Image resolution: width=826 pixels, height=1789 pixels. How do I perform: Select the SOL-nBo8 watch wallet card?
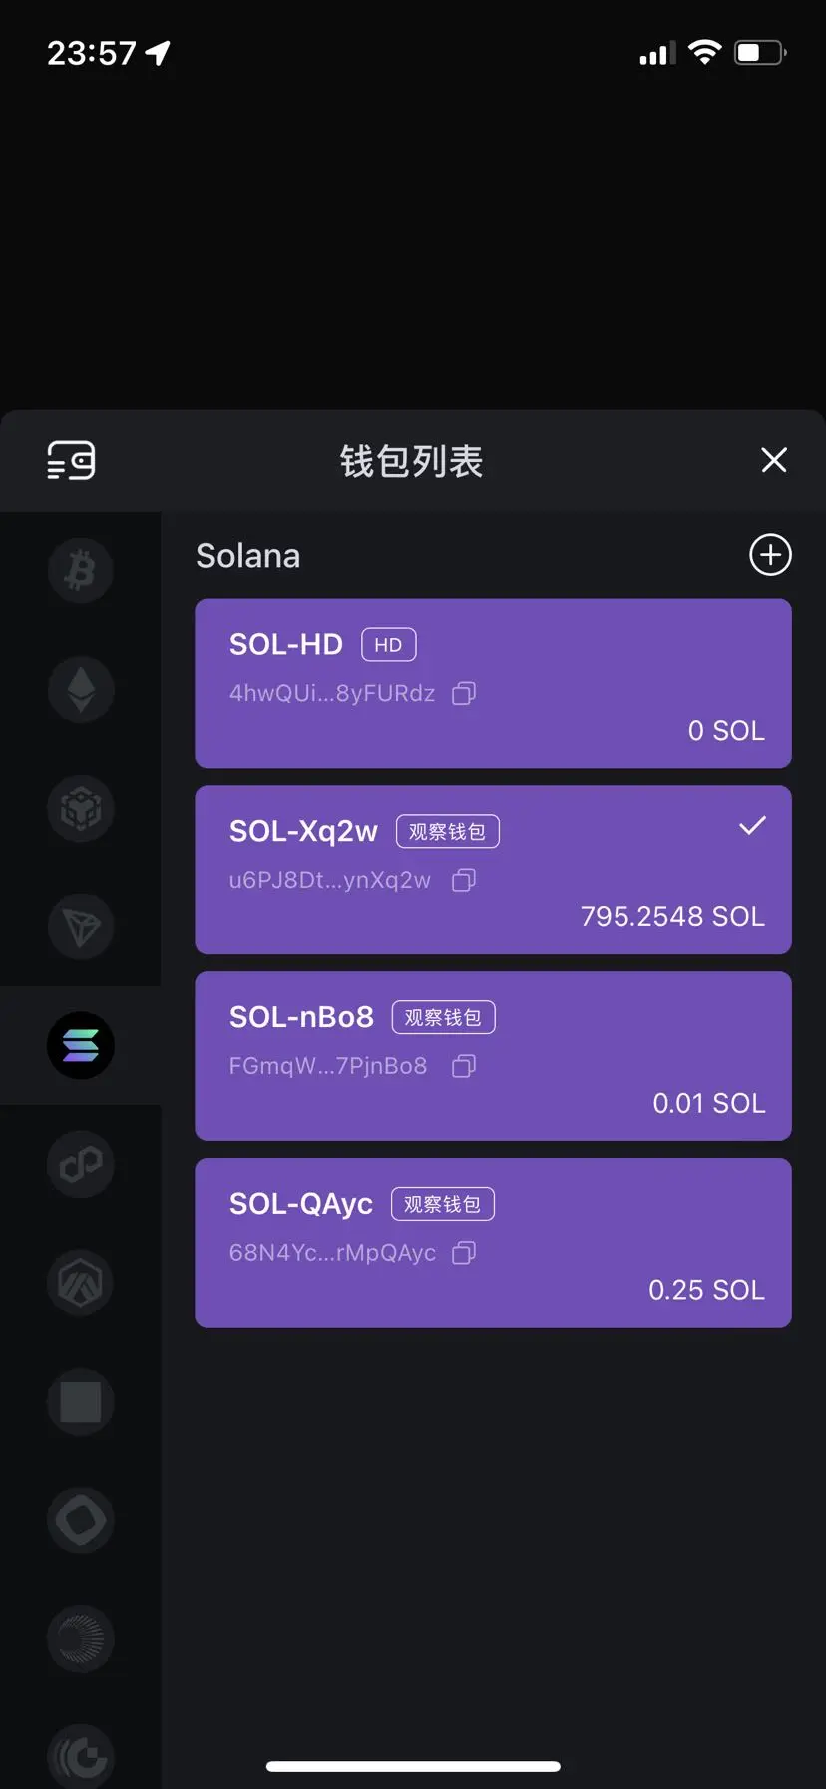(493, 1056)
